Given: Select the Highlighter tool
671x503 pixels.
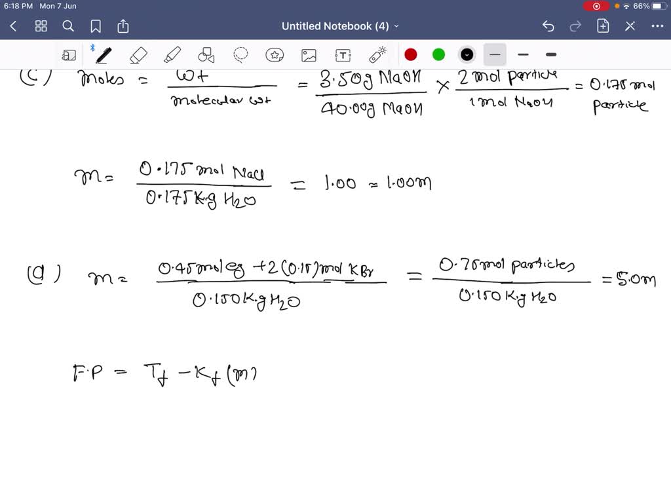Looking at the screenshot, I should (x=172, y=55).
